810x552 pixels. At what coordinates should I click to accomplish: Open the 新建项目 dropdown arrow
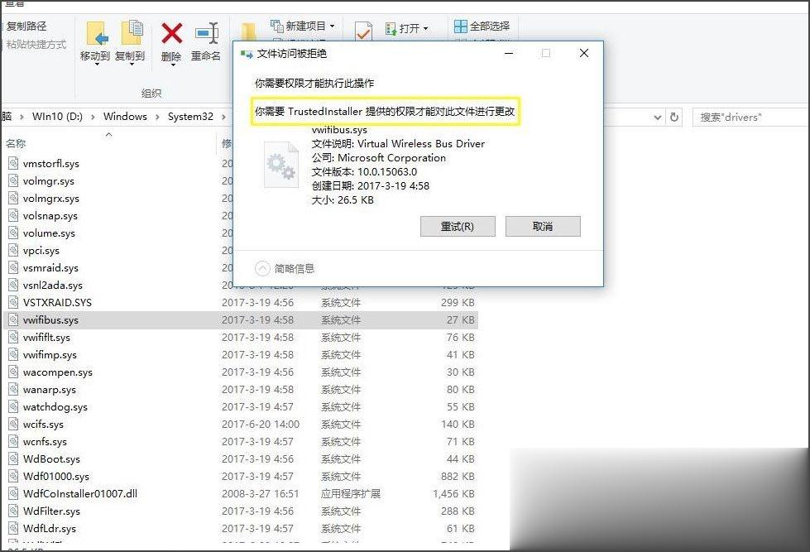(333, 26)
